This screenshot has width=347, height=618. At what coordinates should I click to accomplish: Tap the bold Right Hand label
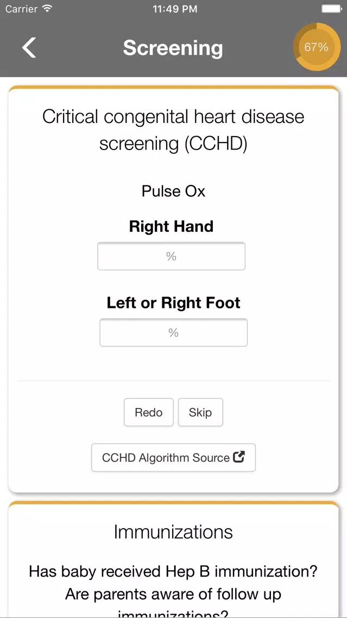point(171,227)
